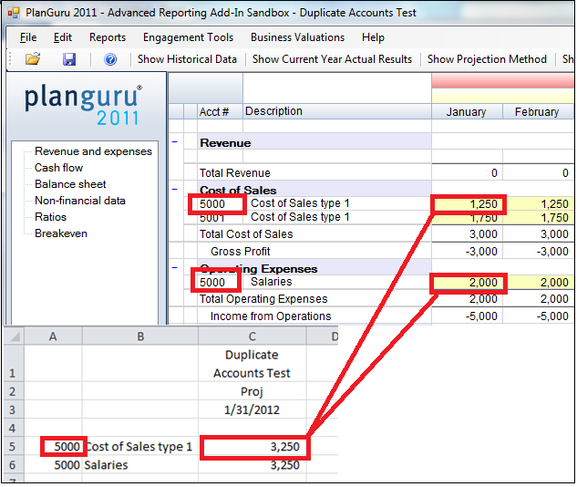Click Show Current Year Actual Results
The width and height of the screenshot is (577, 487).
[x=332, y=59]
